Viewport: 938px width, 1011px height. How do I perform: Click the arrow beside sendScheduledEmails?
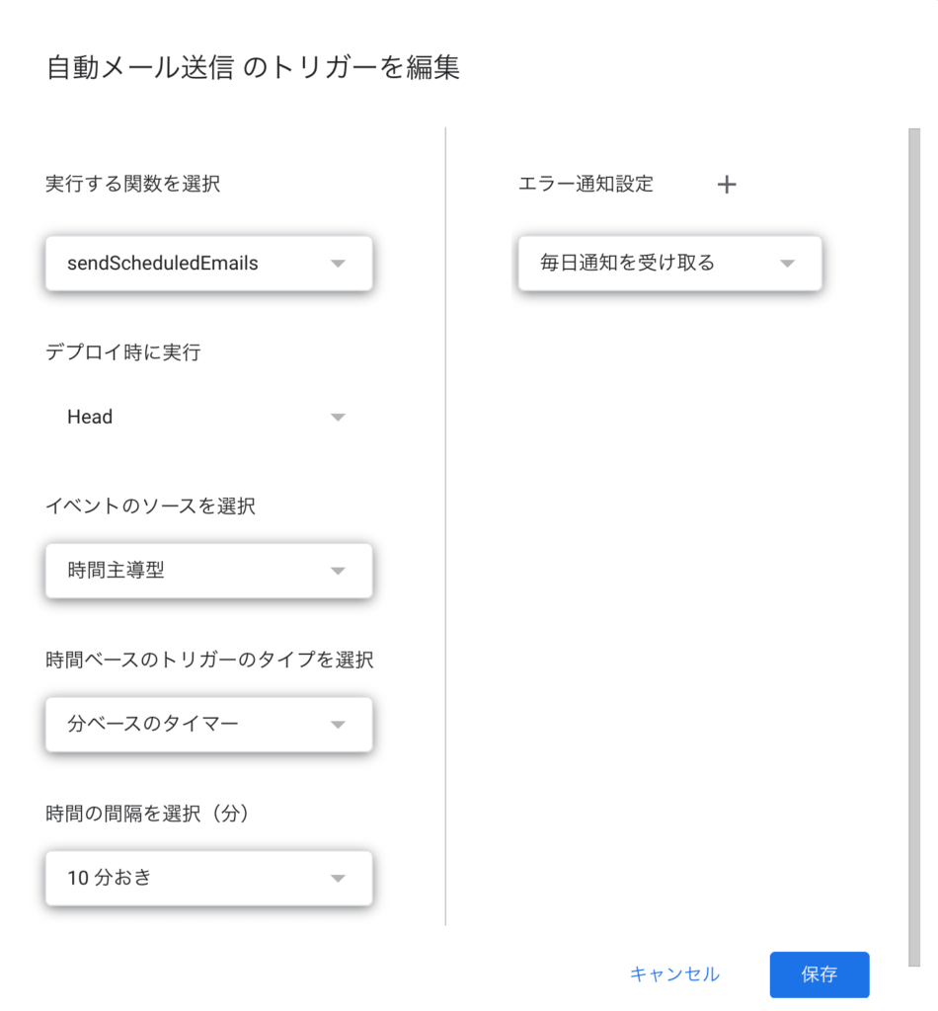[x=338, y=264]
